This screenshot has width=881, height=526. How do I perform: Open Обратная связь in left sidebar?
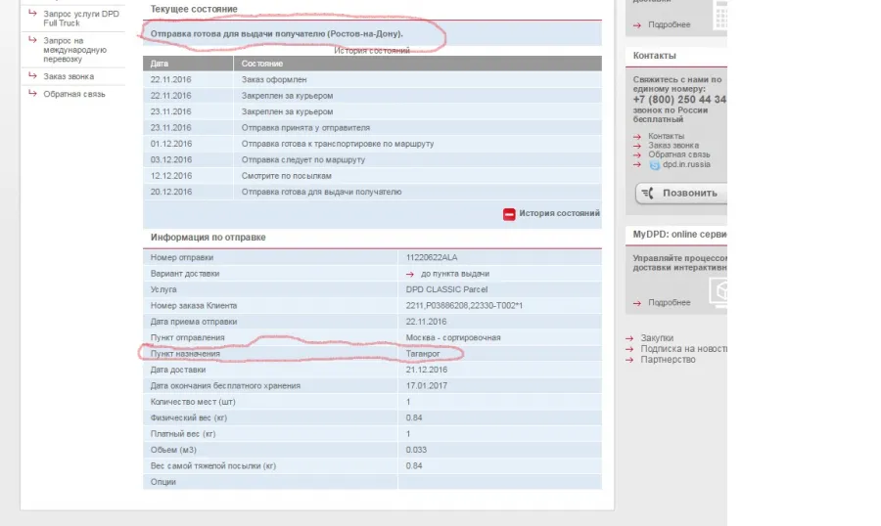coord(74,94)
